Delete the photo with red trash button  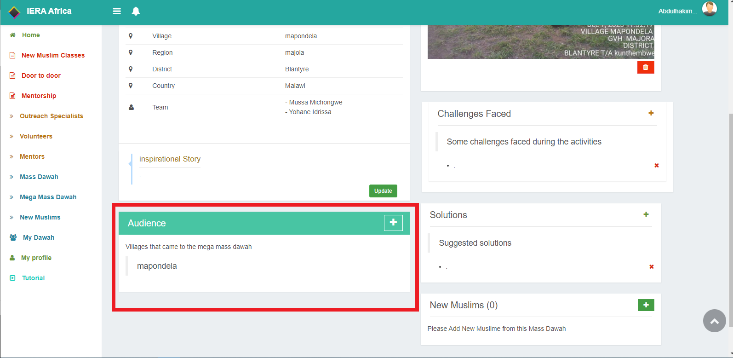point(645,67)
